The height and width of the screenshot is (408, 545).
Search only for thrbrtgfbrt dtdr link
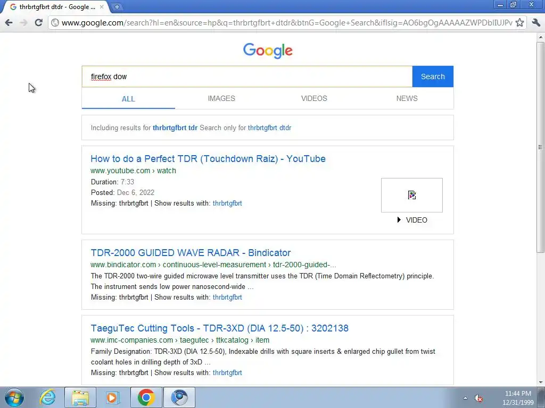[269, 127]
